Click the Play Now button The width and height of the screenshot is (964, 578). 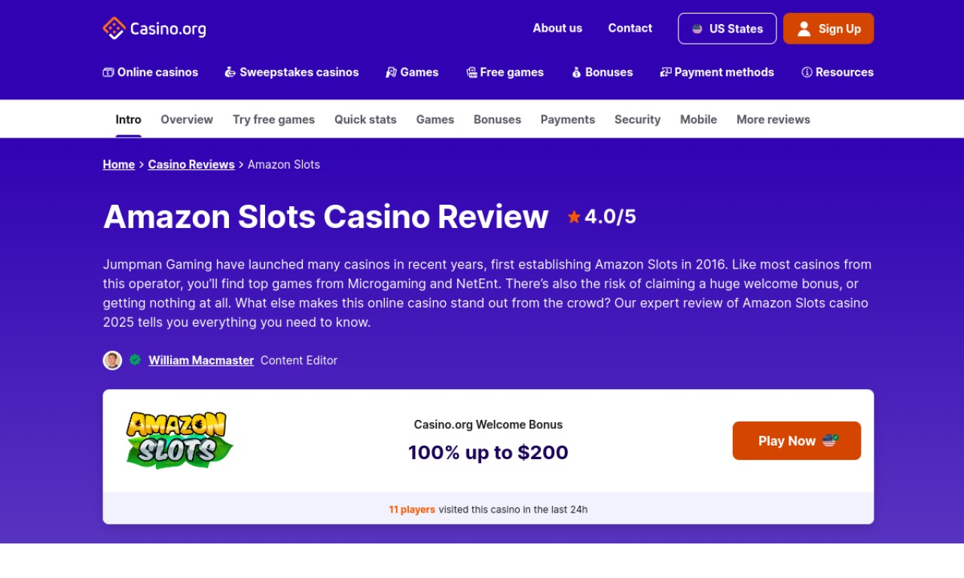pyautogui.click(x=797, y=441)
